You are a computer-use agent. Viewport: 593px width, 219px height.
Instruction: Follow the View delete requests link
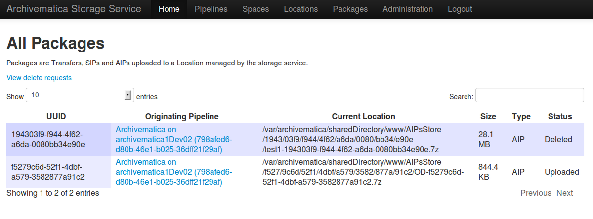point(39,78)
